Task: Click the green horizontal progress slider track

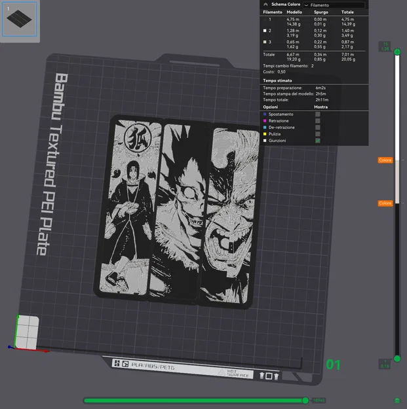Action: tap(193, 400)
